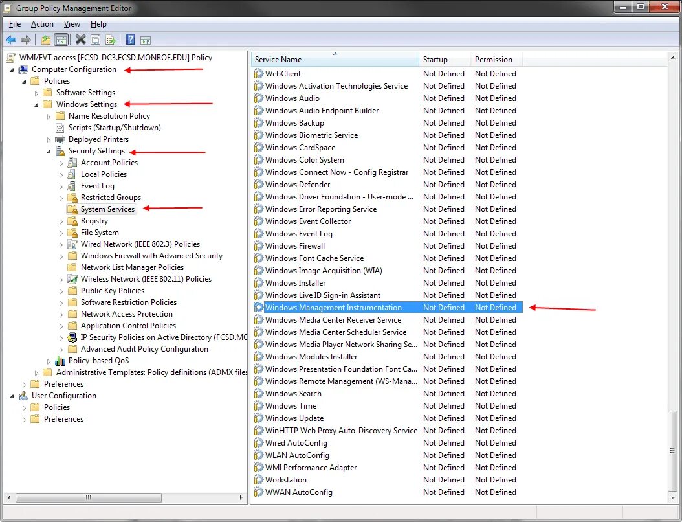Collapse the User Configuration node
Viewport: 682px width, 522px height.
coord(12,396)
